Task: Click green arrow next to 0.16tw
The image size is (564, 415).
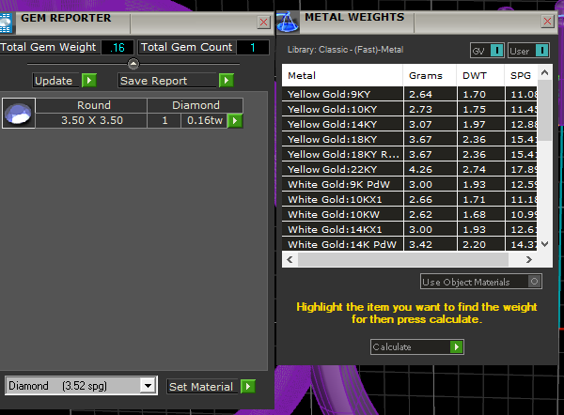Action: (x=235, y=120)
